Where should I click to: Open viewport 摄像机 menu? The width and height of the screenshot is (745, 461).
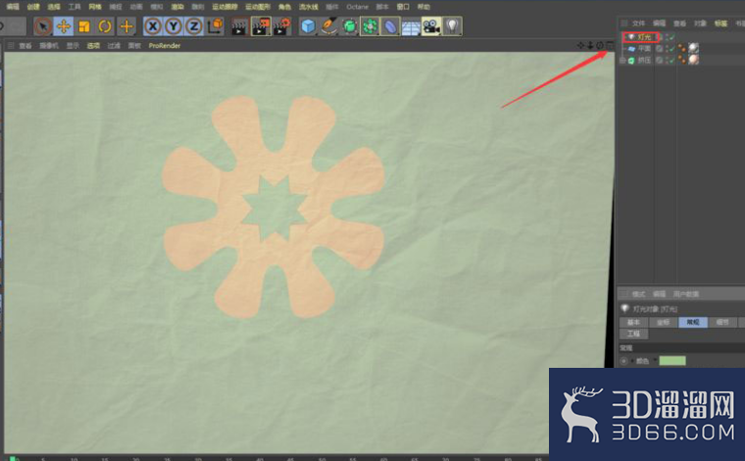(x=49, y=46)
